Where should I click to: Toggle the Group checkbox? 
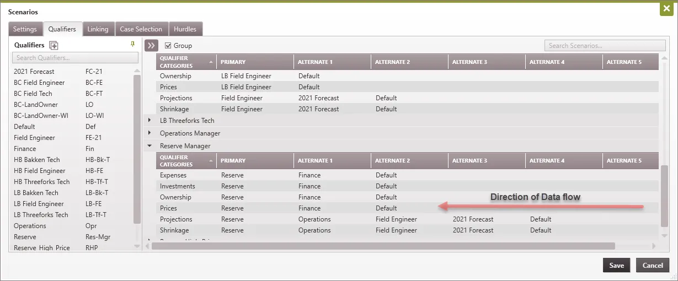168,46
